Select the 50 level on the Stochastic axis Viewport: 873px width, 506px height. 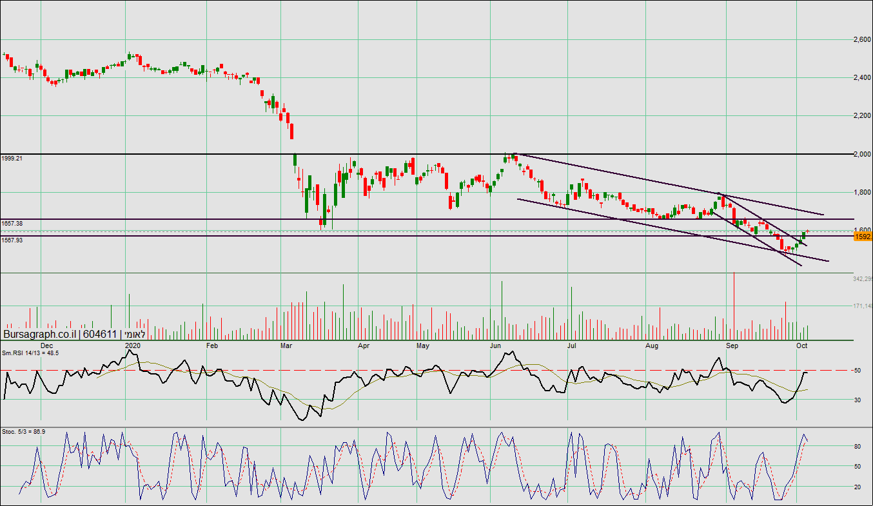click(858, 466)
